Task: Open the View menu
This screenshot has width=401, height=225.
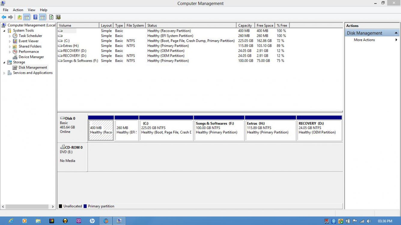Action: (32, 10)
